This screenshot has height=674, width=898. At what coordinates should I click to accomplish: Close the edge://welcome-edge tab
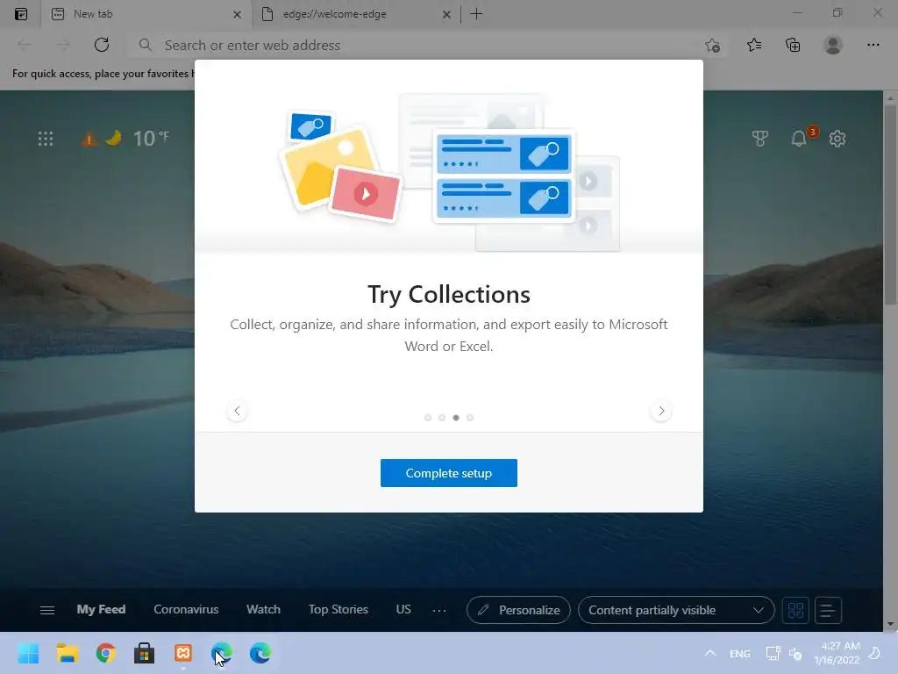pyautogui.click(x=446, y=14)
